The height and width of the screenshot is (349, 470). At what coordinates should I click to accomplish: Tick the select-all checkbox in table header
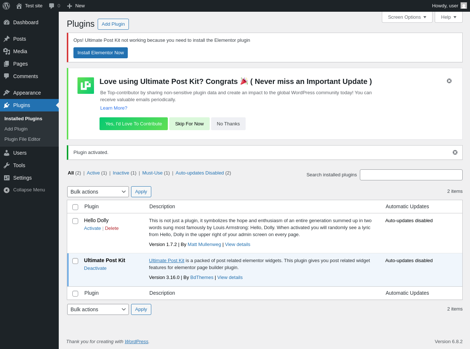point(75,207)
